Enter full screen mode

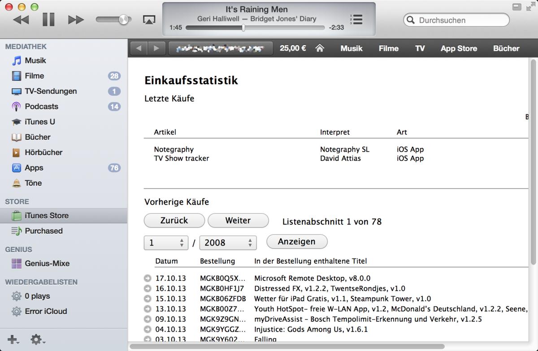coord(530,7)
